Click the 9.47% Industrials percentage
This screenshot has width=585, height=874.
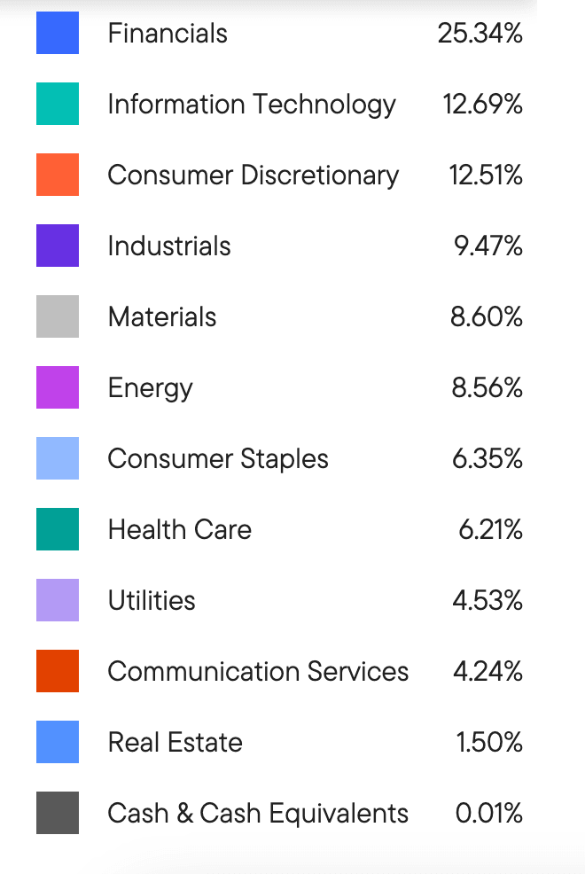coord(488,246)
